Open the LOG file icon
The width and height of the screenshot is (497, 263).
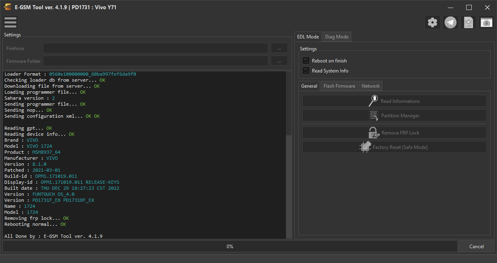pos(469,22)
